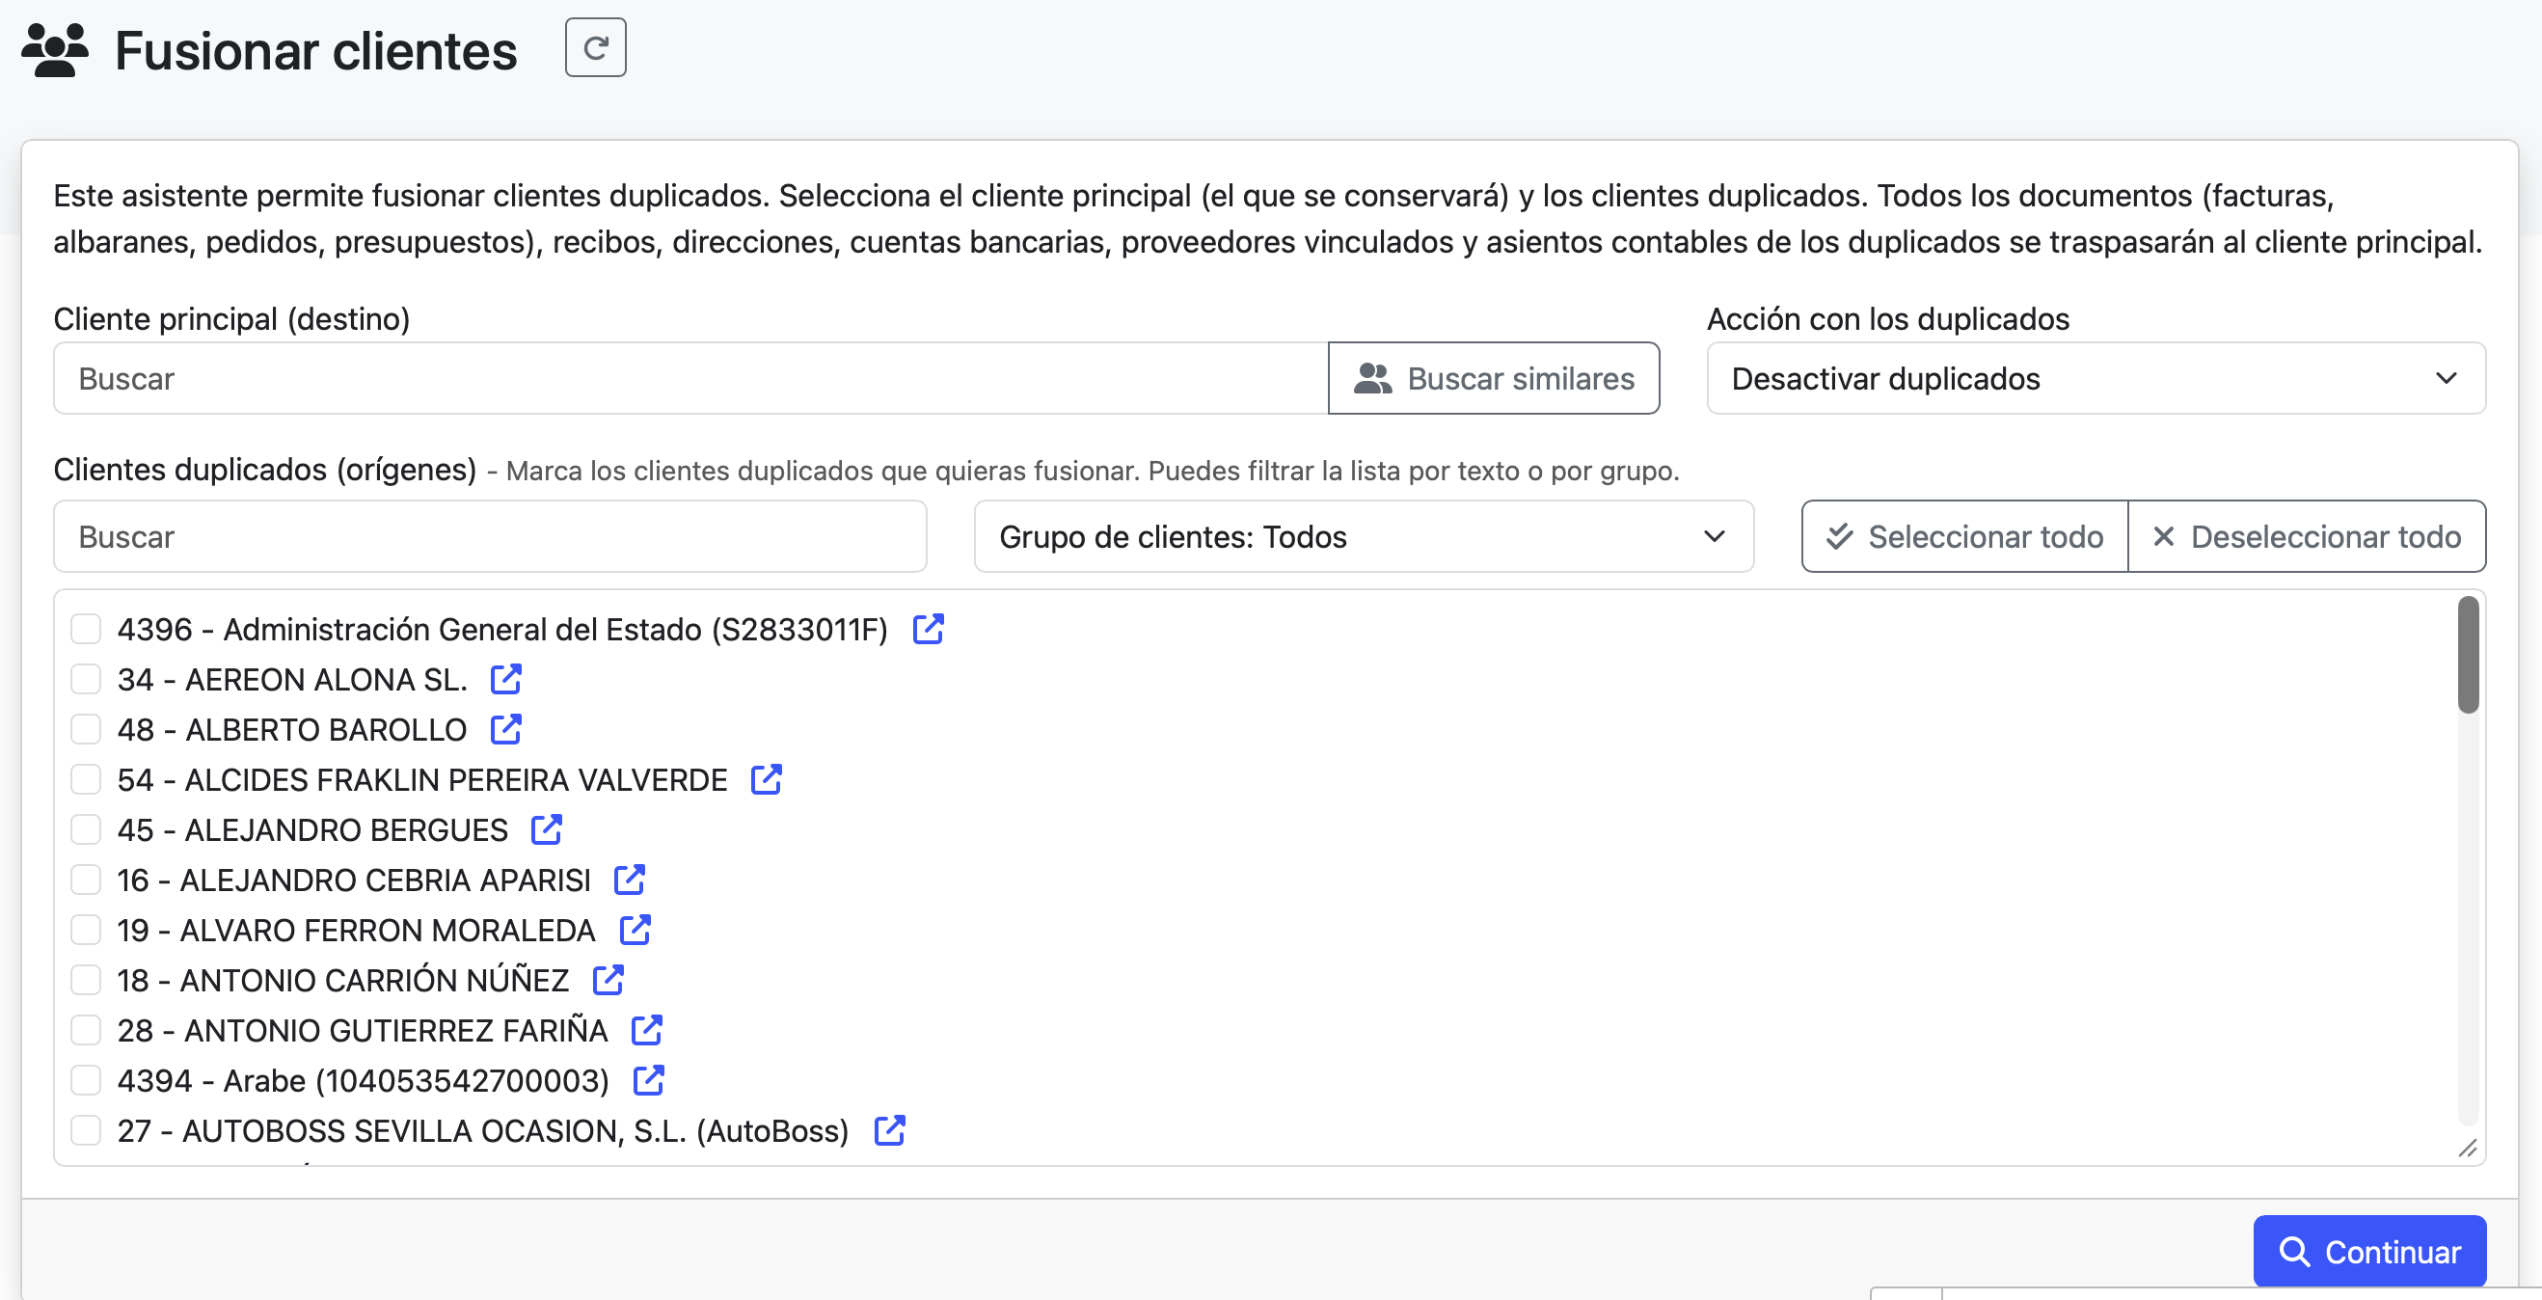Open external link for Administración General del Estado
The image size is (2542, 1300).
[928, 629]
